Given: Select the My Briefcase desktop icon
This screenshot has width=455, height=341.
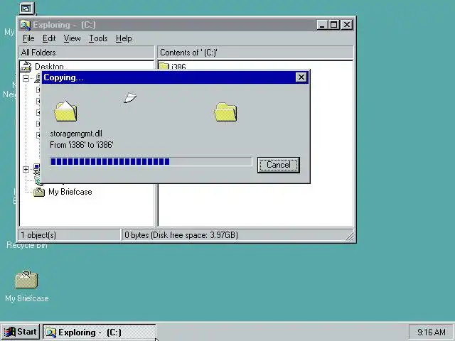Looking at the screenshot, I should pos(26,280).
